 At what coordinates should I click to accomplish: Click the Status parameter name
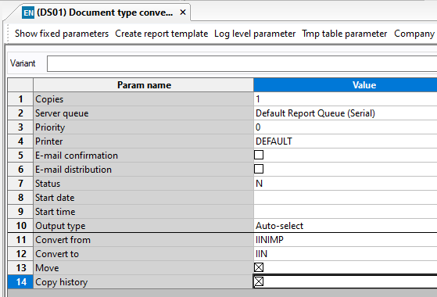coord(143,184)
